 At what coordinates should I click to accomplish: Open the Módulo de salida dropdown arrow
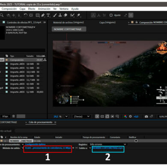click(x=23, y=148)
